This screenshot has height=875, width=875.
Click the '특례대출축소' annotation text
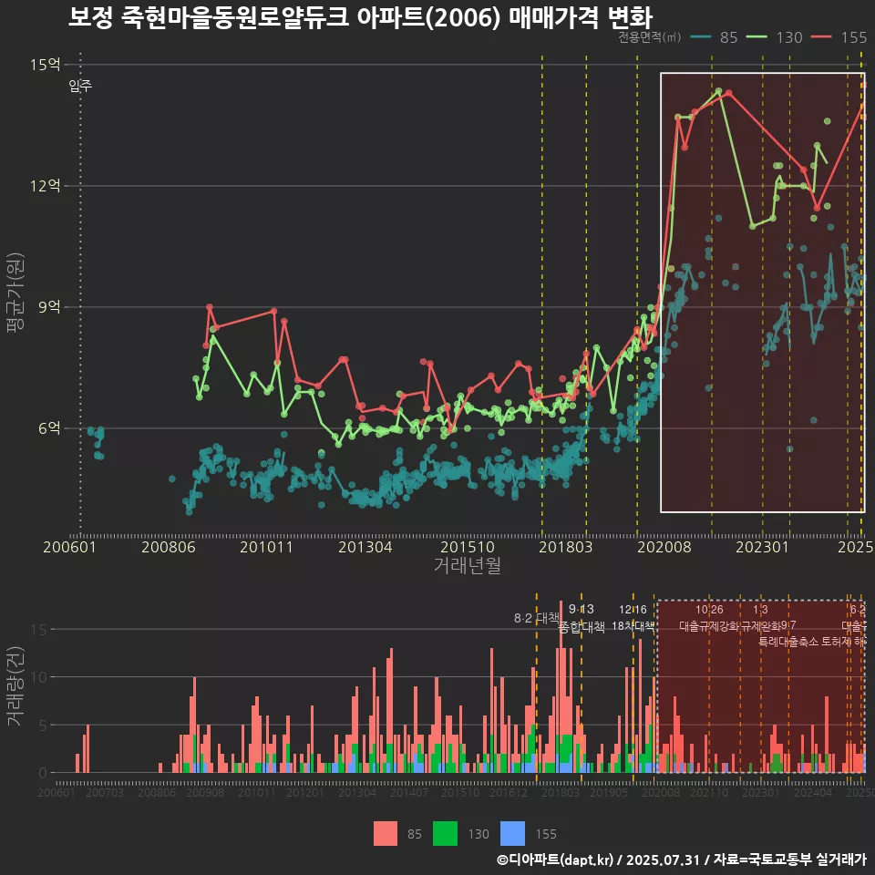(788, 642)
